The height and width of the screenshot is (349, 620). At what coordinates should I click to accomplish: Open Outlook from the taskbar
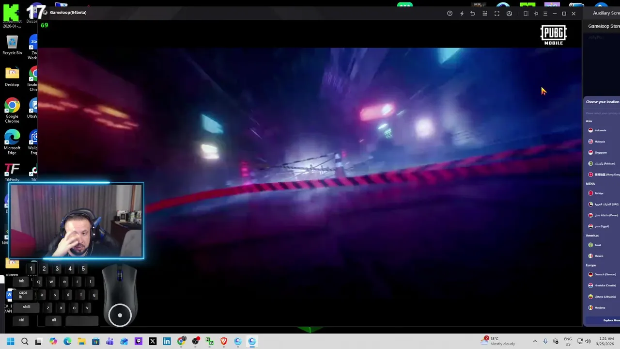click(124, 341)
